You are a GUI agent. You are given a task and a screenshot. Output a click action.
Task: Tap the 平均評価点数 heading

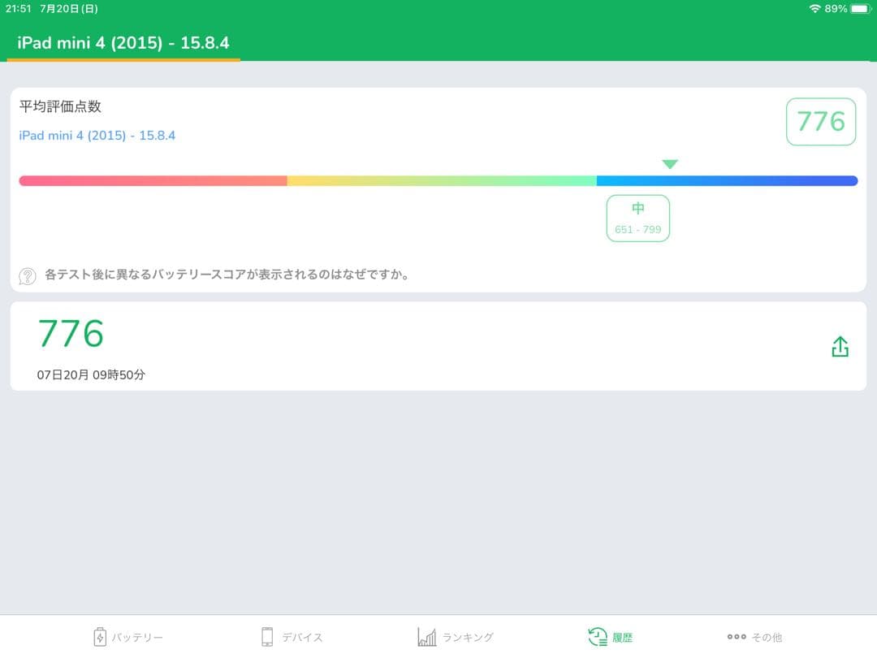pos(60,106)
